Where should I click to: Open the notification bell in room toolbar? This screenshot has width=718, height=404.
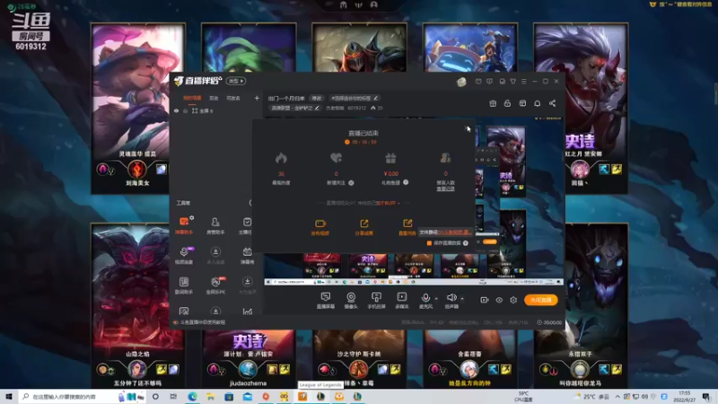pos(537,103)
